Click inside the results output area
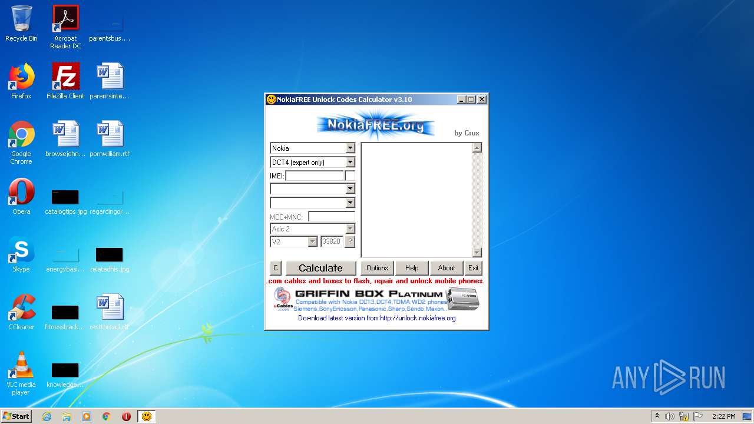This screenshot has width=754, height=424. (416, 200)
